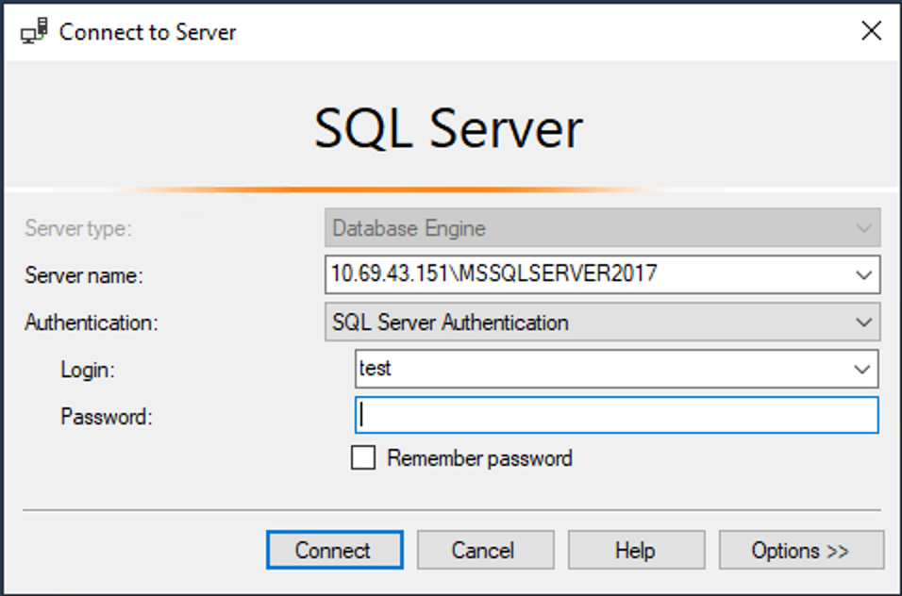Open the Authentication dropdown arrow
Viewport: 902px width, 596px height.
coord(862,323)
